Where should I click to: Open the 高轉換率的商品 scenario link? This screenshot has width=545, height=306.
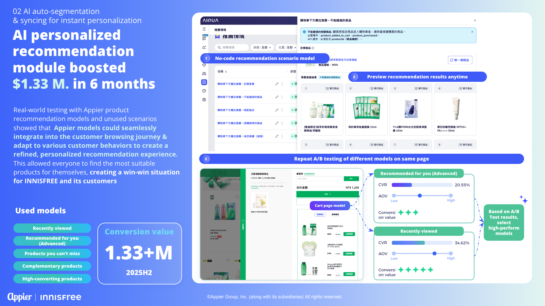(x=240, y=123)
